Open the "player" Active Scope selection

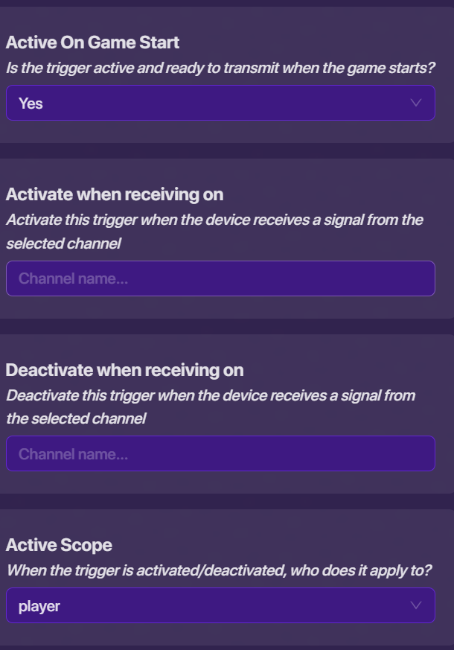click(39, 606)
